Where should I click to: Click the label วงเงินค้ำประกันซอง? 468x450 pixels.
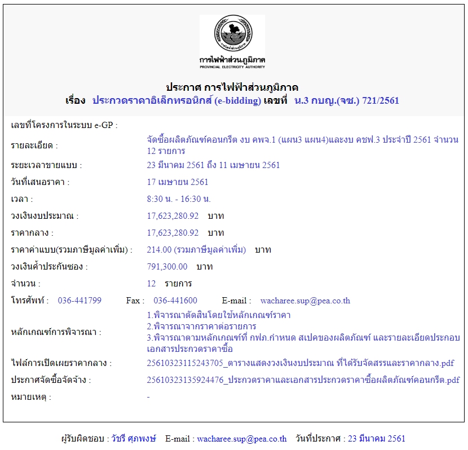49,267
